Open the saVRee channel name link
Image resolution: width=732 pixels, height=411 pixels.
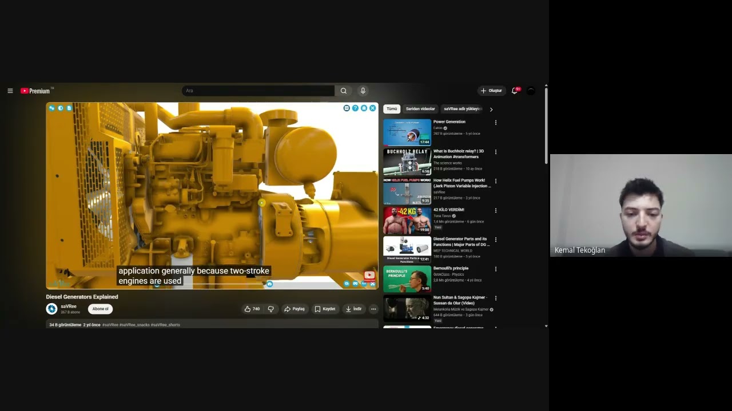69,307
